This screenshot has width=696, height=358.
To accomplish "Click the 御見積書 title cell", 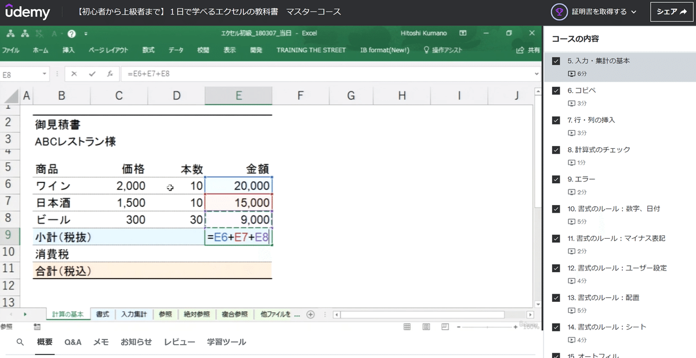I will [x=57, y=124].
